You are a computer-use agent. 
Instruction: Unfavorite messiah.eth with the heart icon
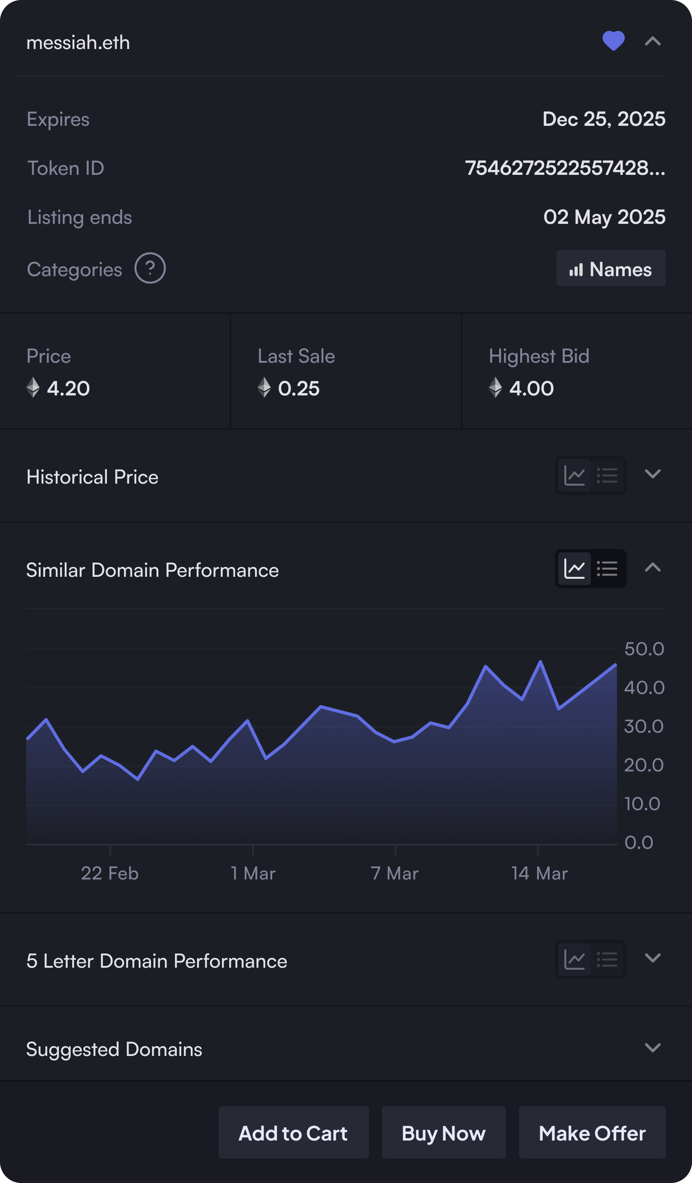click(613, 41)
